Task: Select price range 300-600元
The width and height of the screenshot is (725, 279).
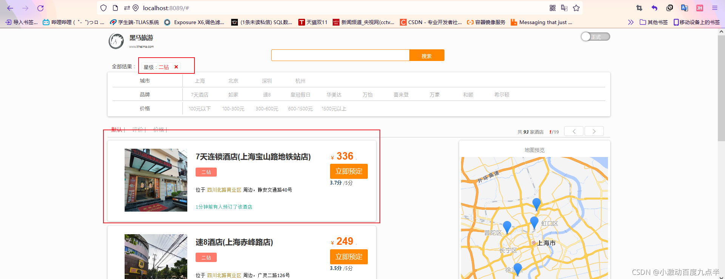Action: 267,109
